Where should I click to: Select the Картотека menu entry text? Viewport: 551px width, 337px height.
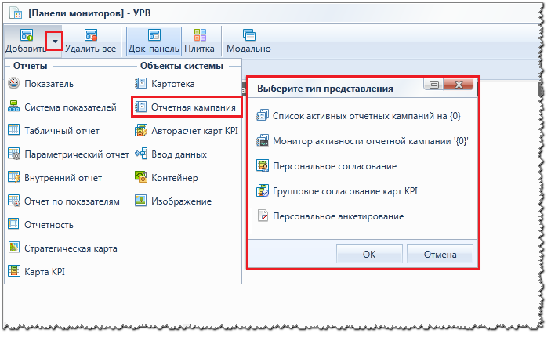pyautogui.click(x=173, y=84)
